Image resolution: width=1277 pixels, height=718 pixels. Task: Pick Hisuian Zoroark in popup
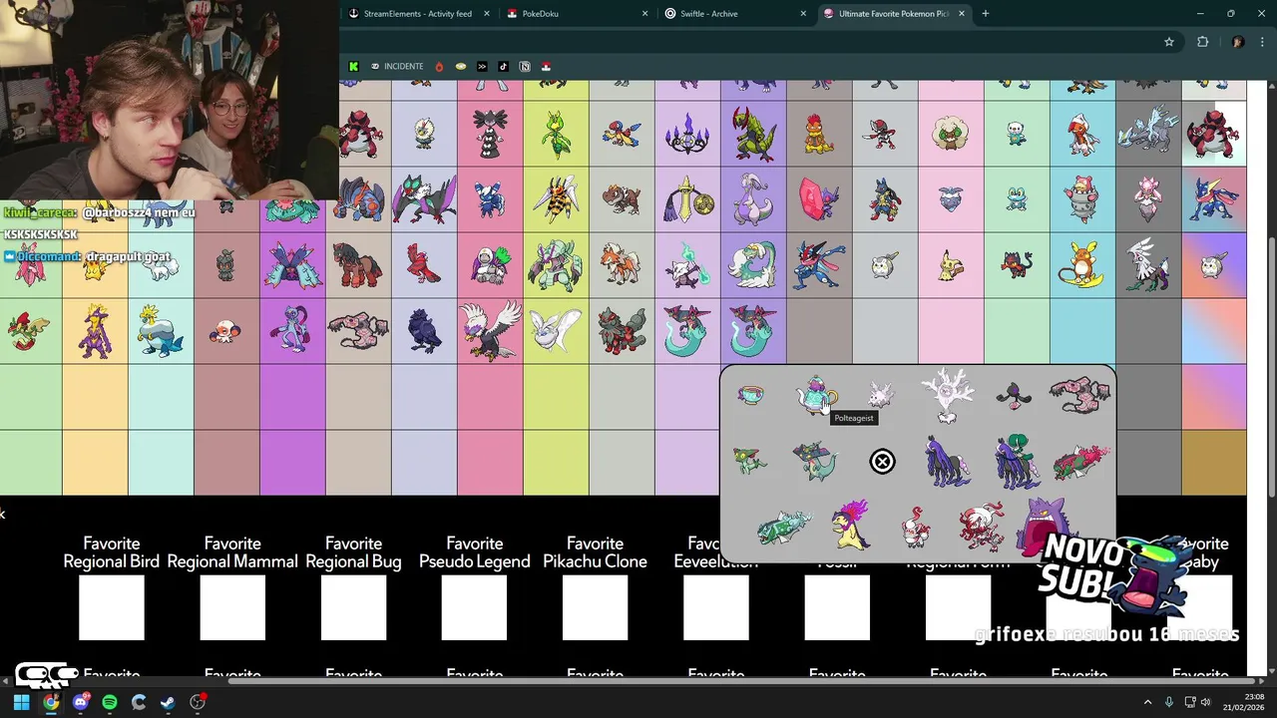981,528
